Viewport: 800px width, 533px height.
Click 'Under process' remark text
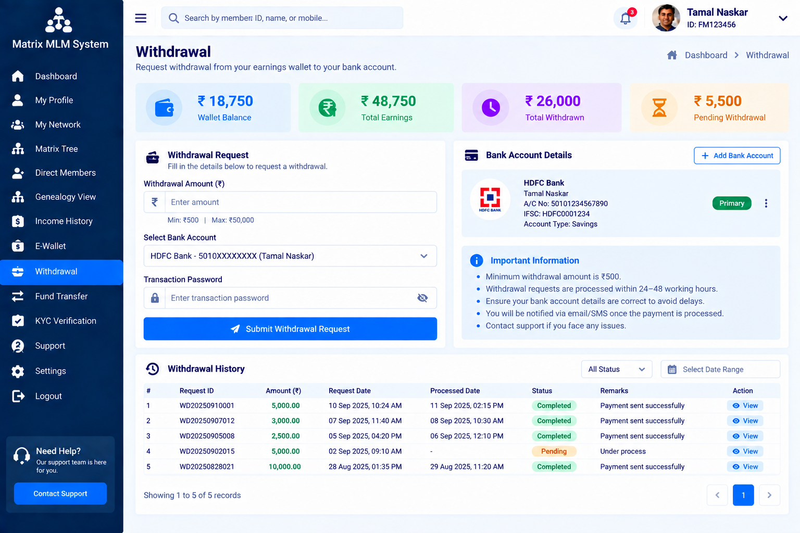(x=623, y=451)
